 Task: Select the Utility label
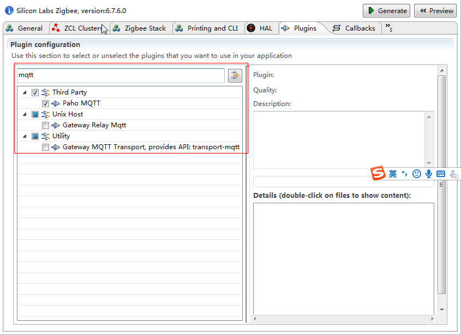click(x=61, y=136)
